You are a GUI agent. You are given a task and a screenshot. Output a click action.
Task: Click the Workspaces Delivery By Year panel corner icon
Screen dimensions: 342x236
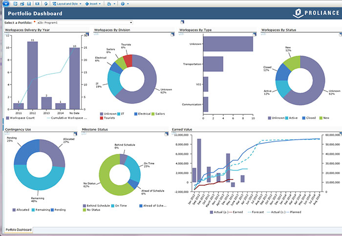point(87,34)
